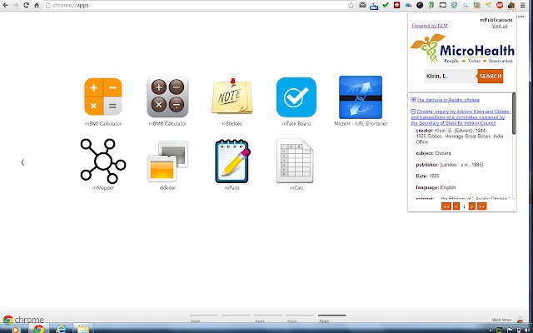The image size is (533, 333).
Task: Go to previous results page button
Action: pos(456,206)
